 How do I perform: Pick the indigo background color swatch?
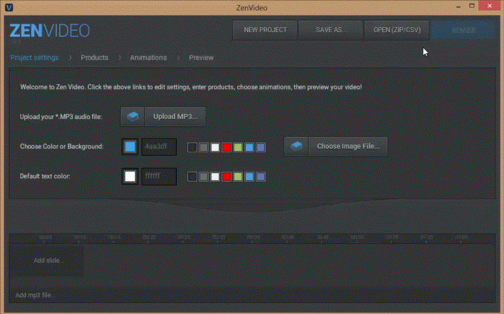click(x=260, y=148)
